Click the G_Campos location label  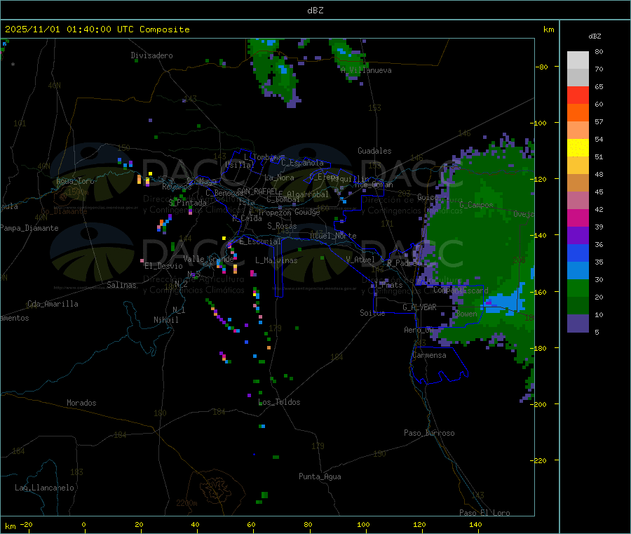[476, 205]
